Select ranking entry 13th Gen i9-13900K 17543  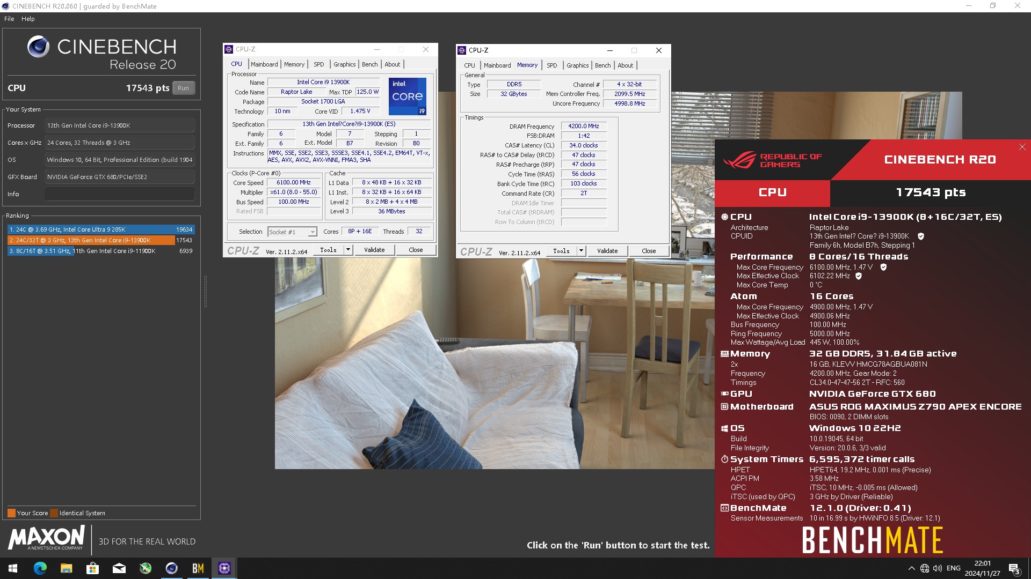tap(101, 240)
